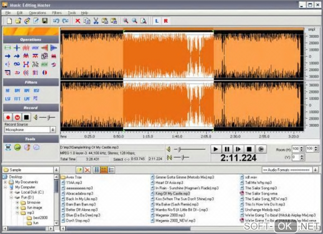The image size is (323, 234).
Task: Open a file with the folder icon
Action: pyautogui.click(x=18, y=21)
